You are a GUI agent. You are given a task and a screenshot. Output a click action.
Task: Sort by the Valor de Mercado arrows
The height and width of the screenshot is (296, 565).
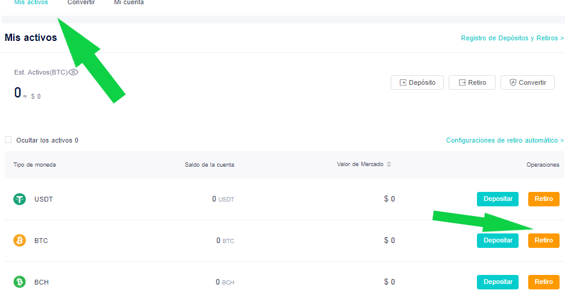click(x=389, y=164)
